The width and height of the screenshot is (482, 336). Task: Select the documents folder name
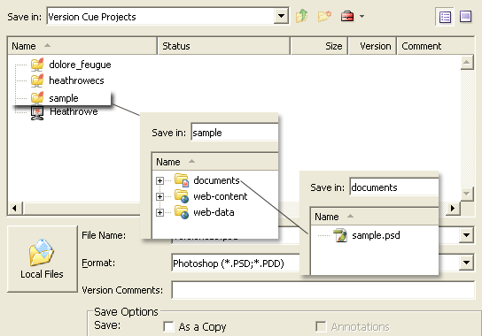click(x=216, y=180)
